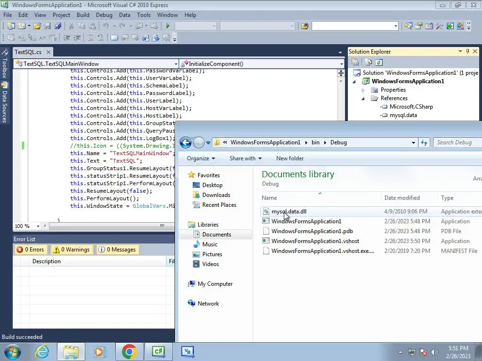482x361 pixels.
Task: Click the Search Debug input field
Action: coord(458,142)
